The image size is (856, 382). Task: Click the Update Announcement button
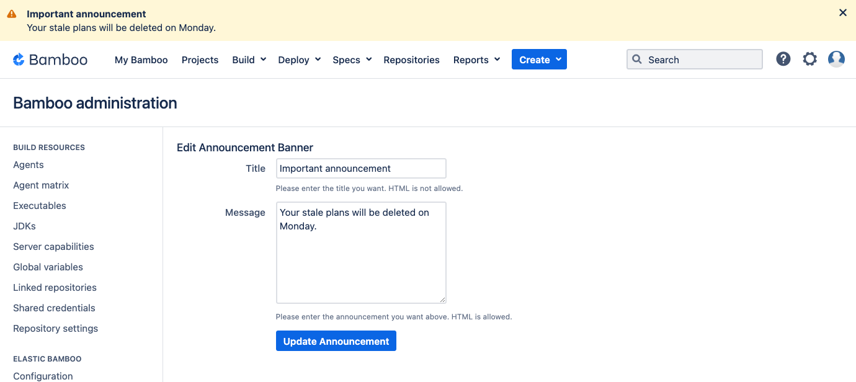pyautogui.click(x=336, y=341)
